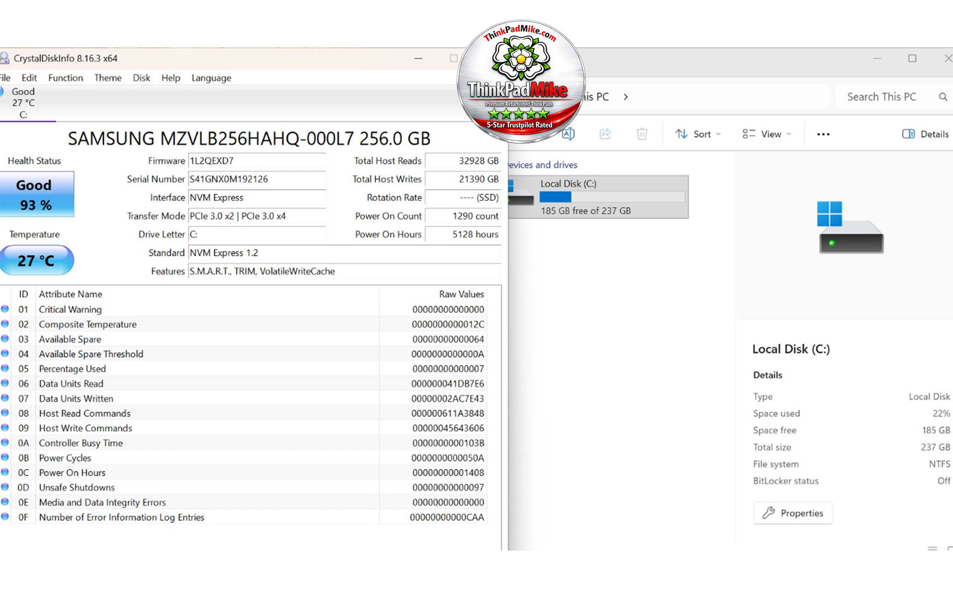Click the CrystalDiskInfo app icon in title bar
This screenshot has height=598, width=953.
[4, 58]
